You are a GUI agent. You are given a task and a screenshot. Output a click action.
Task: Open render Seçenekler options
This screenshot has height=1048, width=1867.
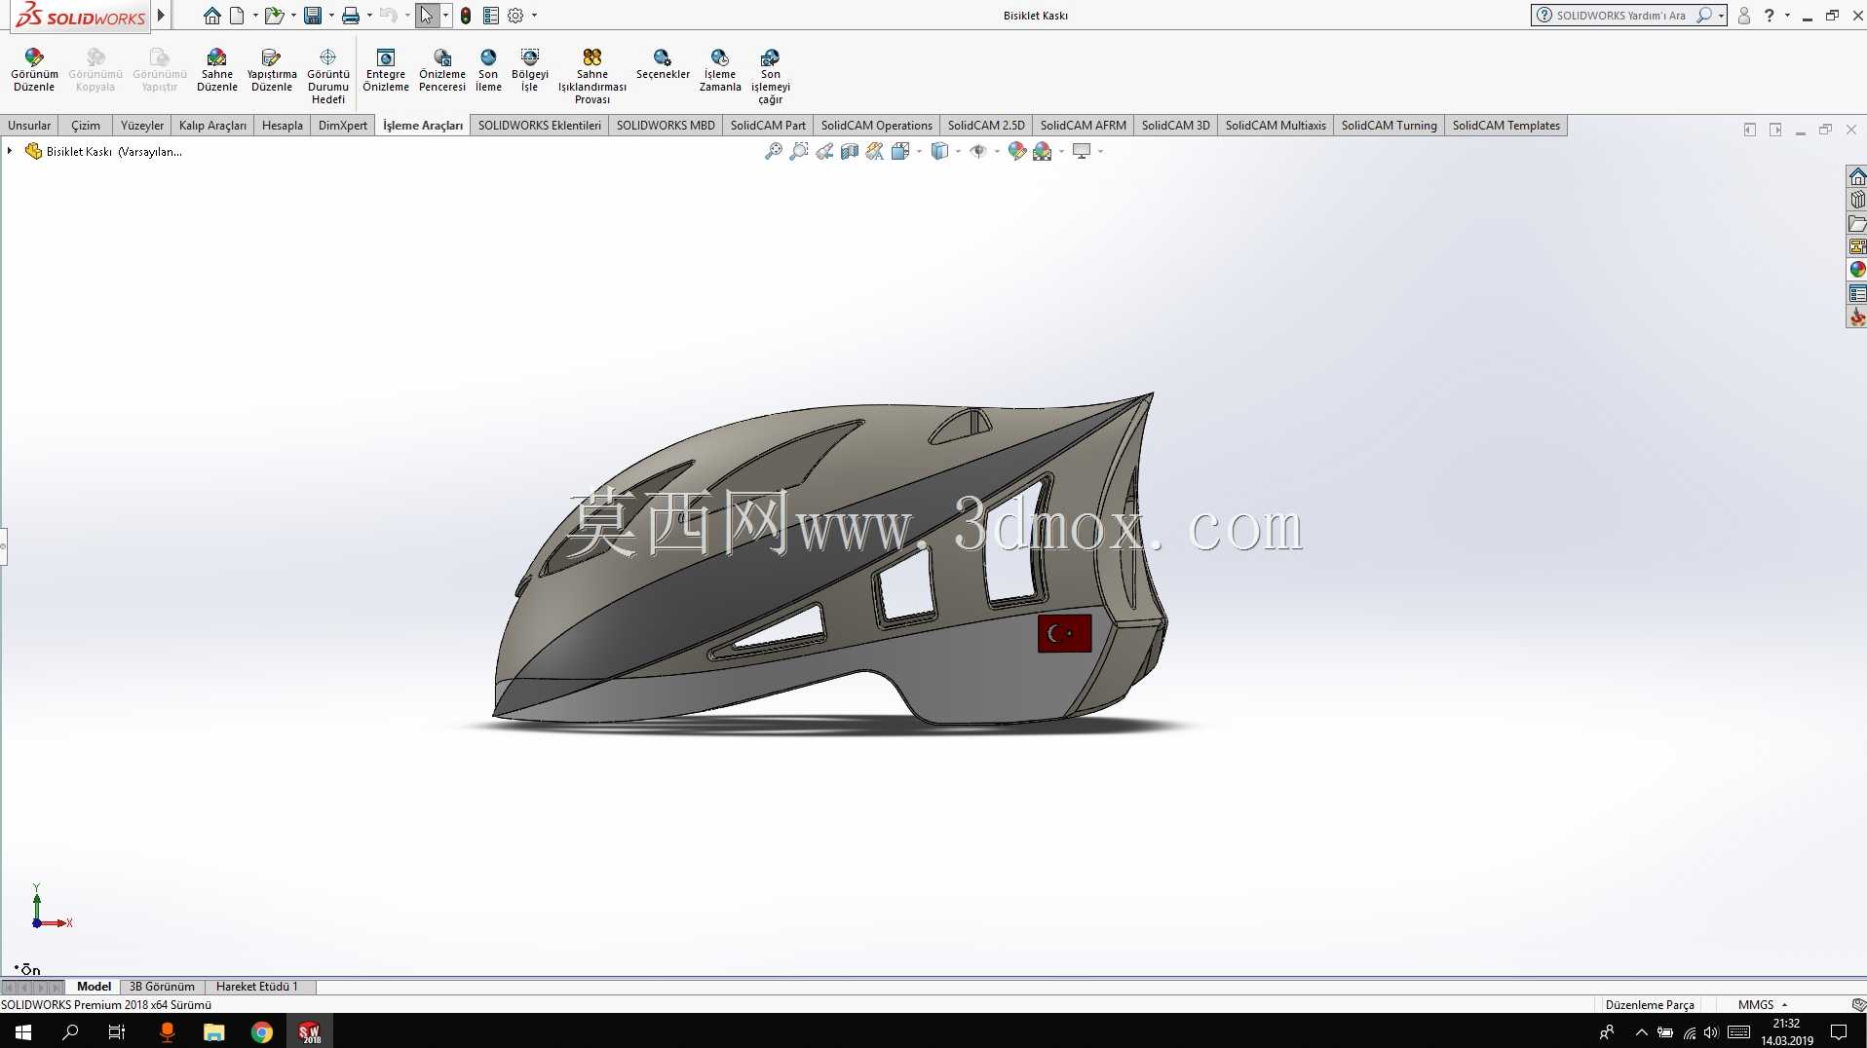663,64
